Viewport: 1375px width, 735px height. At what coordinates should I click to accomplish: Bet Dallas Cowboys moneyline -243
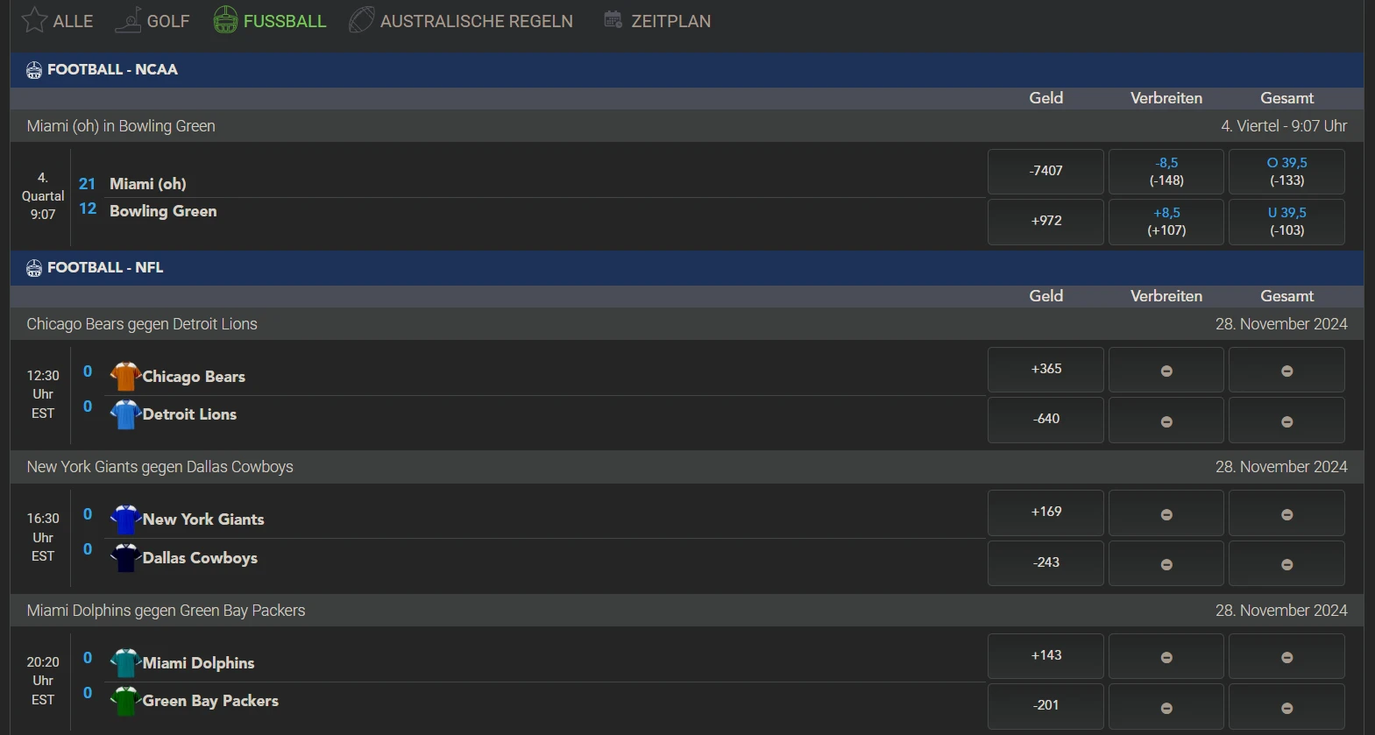tap(1045, 562)
